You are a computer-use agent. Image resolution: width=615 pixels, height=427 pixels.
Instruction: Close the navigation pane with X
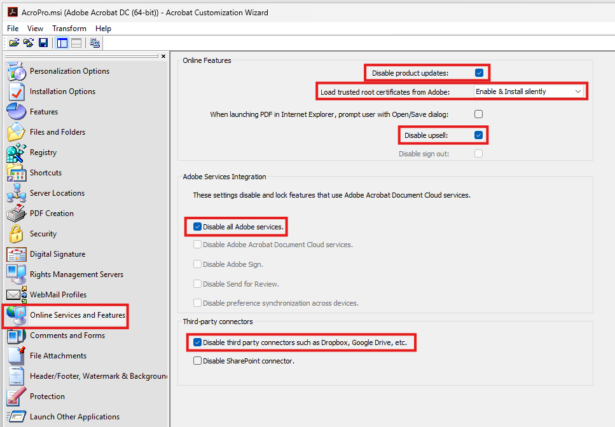pos(163,57)
